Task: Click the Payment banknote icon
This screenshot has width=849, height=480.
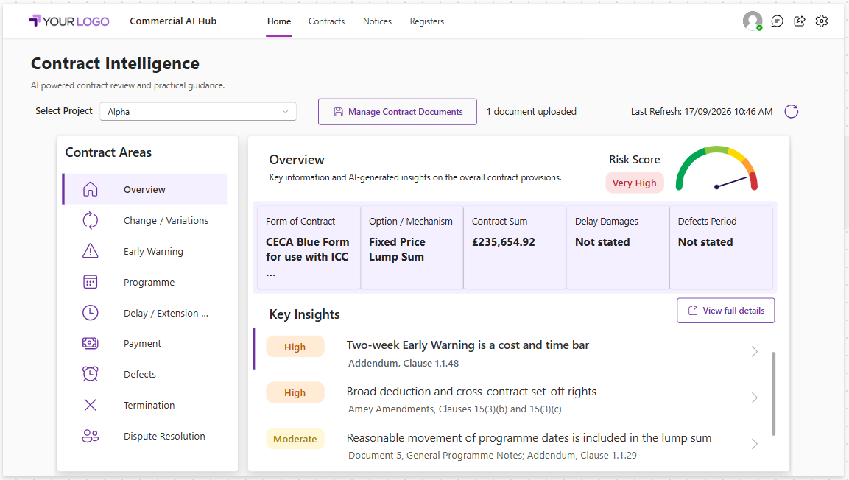Action: (91, 343)
